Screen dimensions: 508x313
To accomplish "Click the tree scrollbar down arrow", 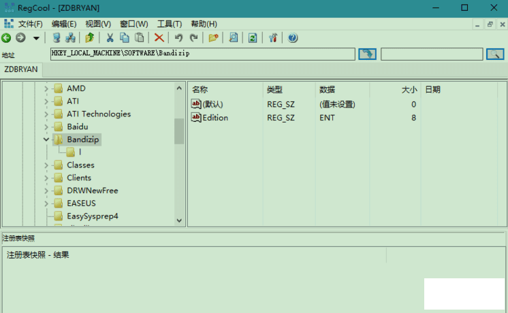I will pyautogui.click(x=179, y=220).
